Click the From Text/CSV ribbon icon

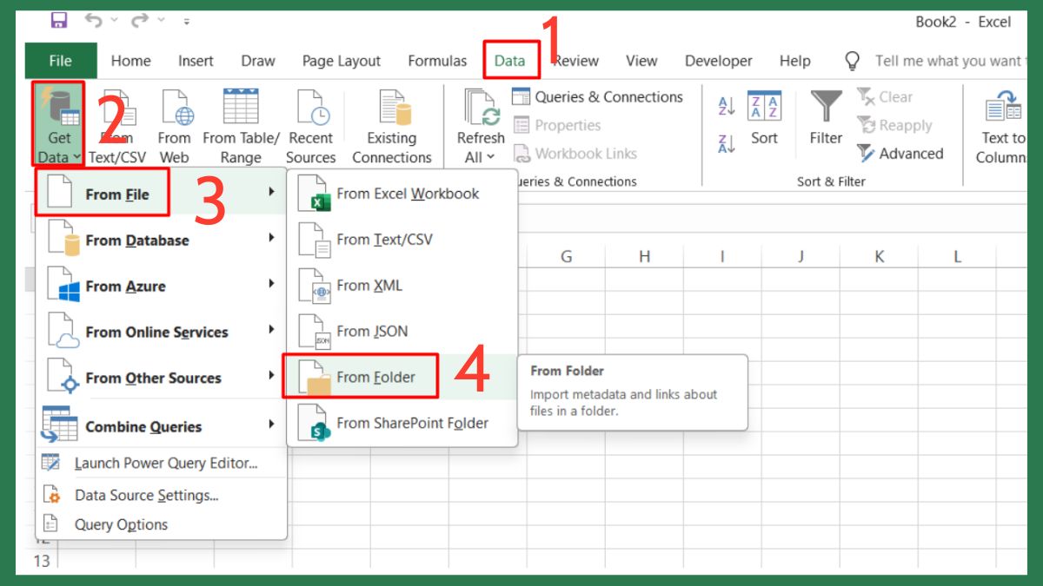[x=117, y=126]
